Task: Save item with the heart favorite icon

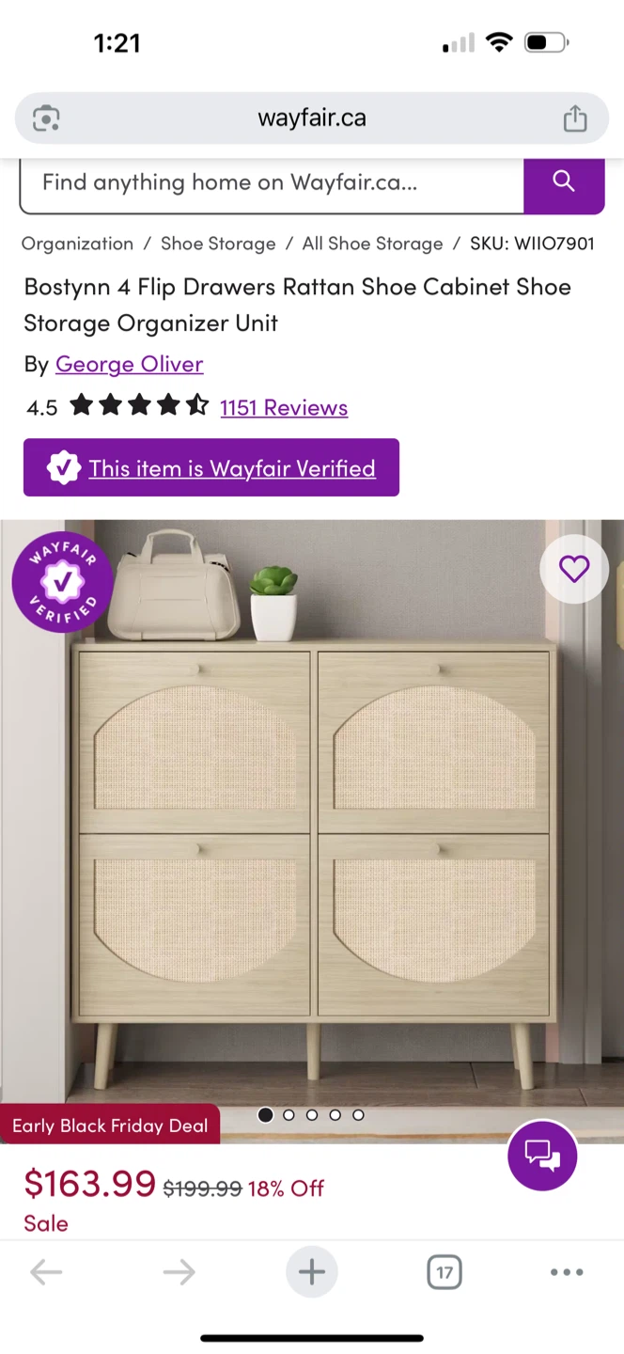Action: pos(574,569)
